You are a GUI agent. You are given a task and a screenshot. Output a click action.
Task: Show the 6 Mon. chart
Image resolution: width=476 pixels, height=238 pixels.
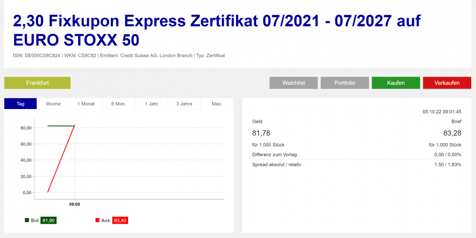coord(119,104)
